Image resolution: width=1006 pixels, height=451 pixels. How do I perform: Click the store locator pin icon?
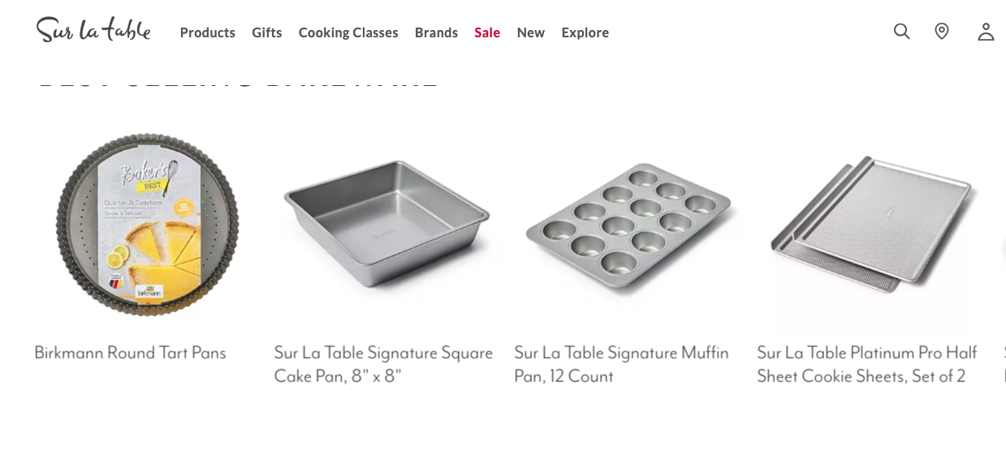(942, 32)
